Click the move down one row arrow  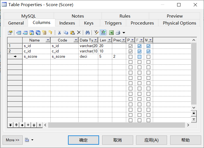pyautogui.click(x=28, y=125)
